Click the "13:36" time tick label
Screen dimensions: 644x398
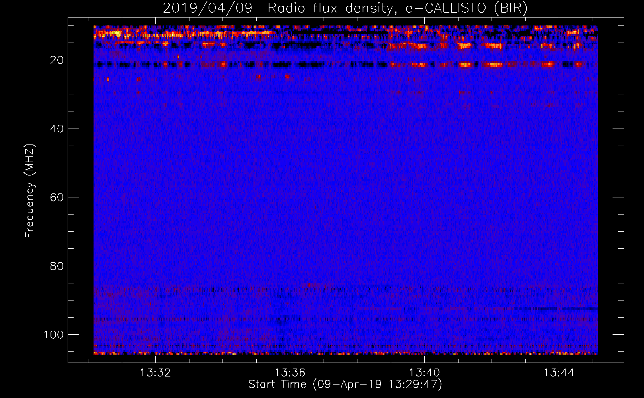290,373
